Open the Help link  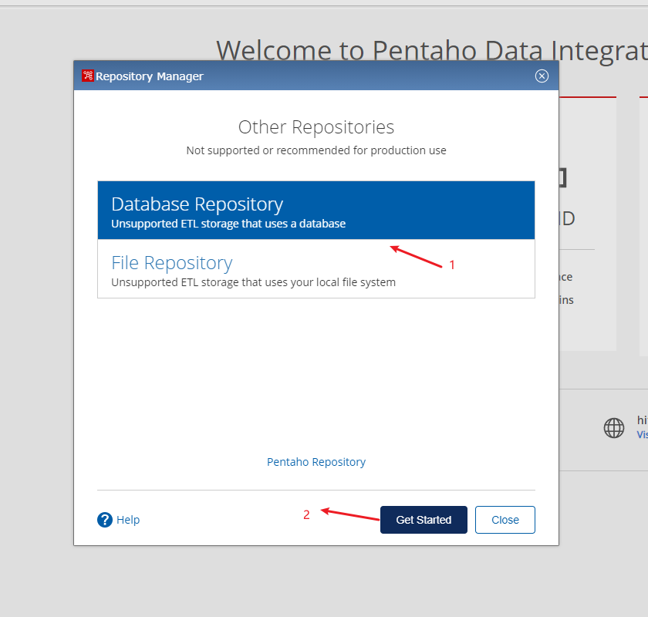[128, 520]
